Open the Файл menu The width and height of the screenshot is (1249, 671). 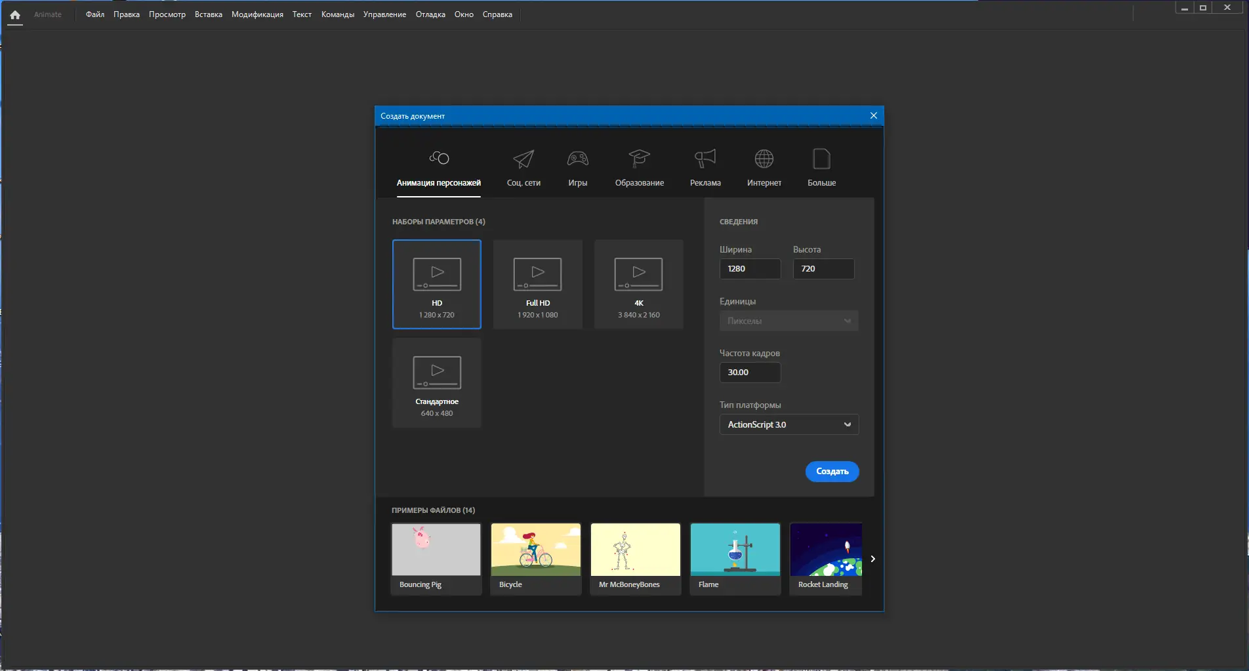pyautogui.click(x=94, y=14)
